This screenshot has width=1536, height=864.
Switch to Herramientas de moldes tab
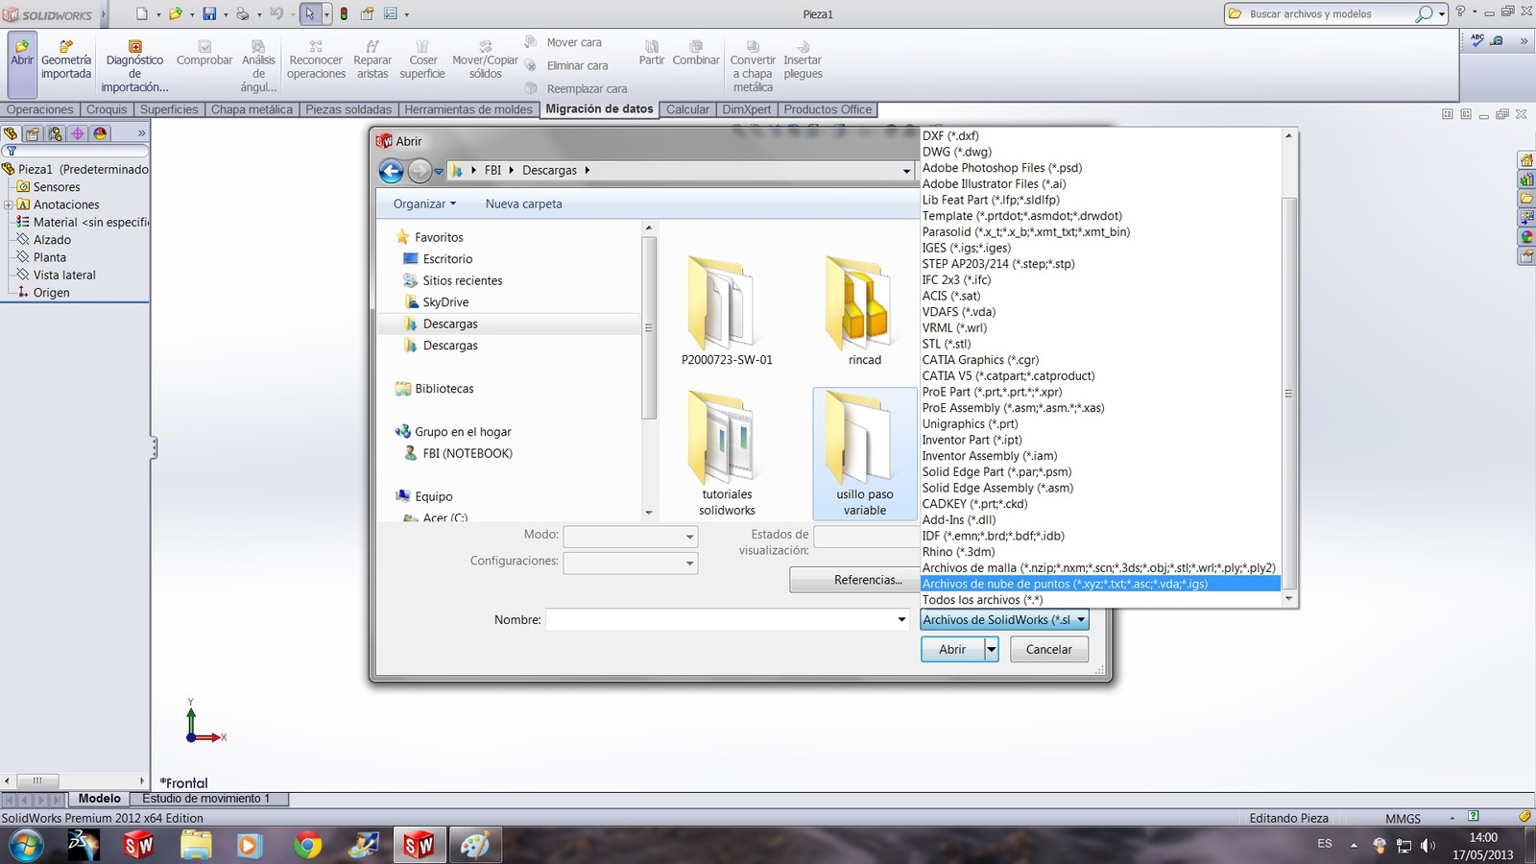point(468,109)
